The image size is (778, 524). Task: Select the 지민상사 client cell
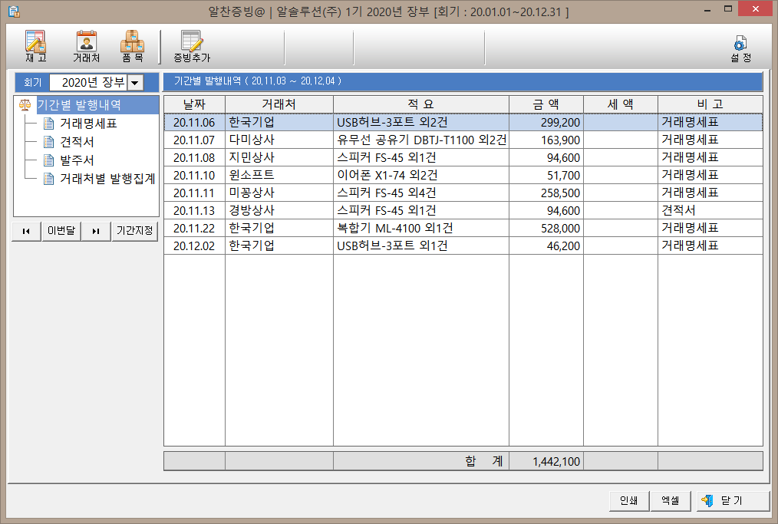tap(279, 158)
